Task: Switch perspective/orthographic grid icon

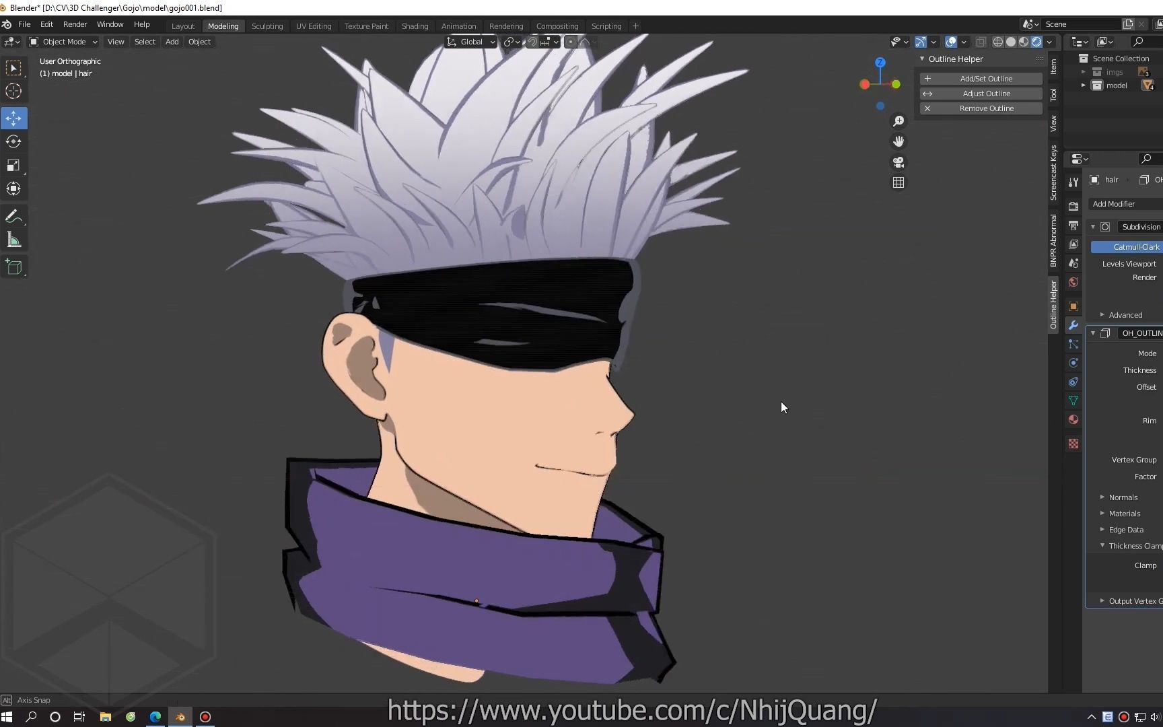Action: (x=898, y=182)
